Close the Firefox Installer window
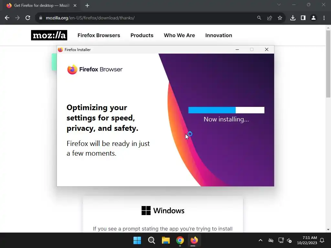 (267, 49)
